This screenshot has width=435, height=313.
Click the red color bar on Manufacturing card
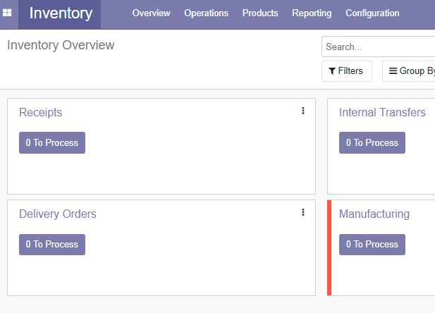click(329, 248)
